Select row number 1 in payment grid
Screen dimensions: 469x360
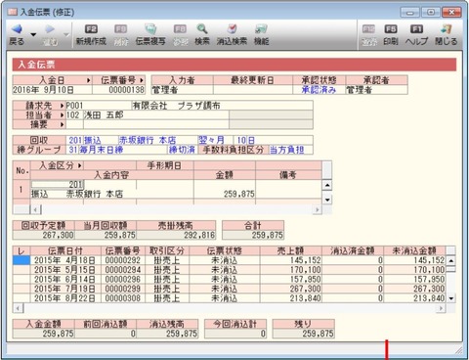(21, 189)
